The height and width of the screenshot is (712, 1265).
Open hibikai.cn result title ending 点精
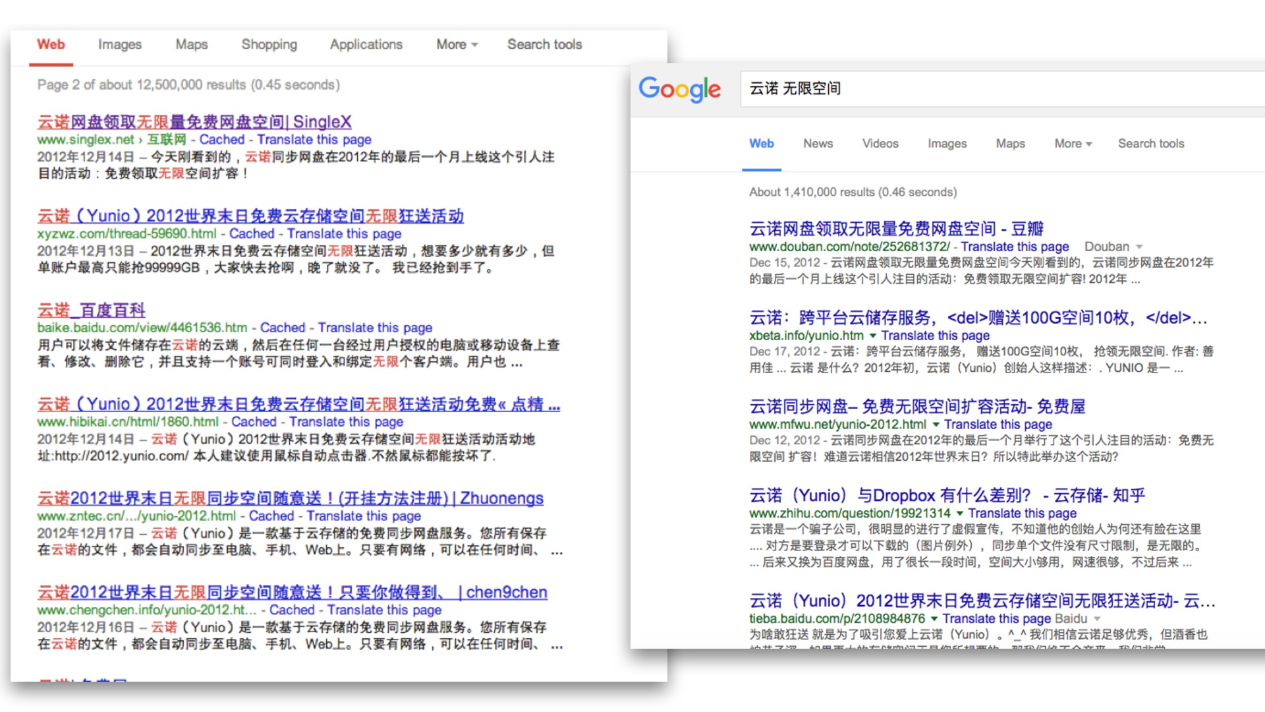298,404
